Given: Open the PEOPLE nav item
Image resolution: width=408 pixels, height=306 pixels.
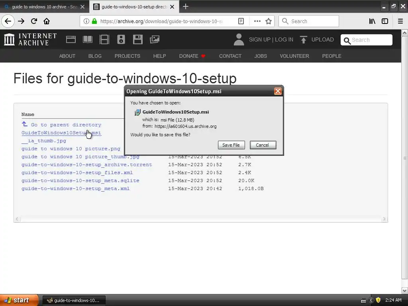Looking at the screenshot, I should pyautogui.click(x=332, y=56).
